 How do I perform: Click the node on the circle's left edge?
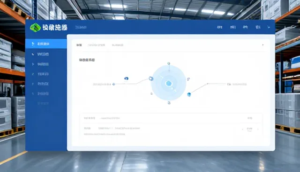point(151,79)
